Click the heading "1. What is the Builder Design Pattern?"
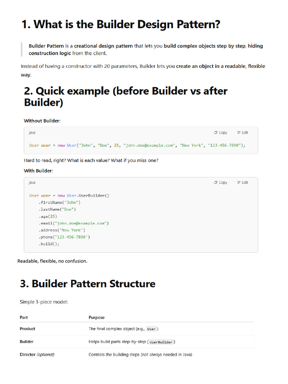This screenshot has height=384, width=288. (x=121, y=25)
